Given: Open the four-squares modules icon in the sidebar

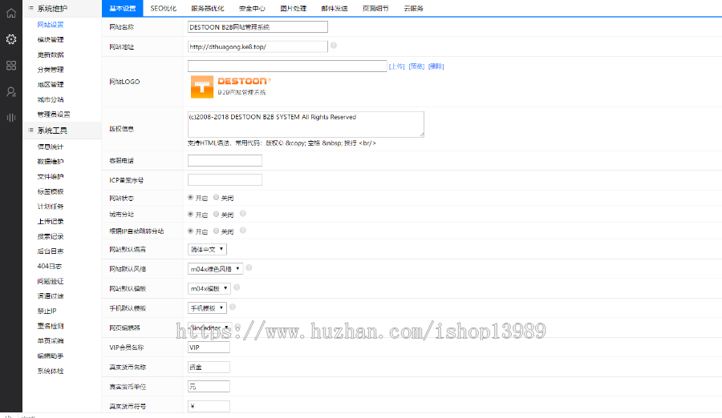Looking at the screenshot, I should coord(11,65).
